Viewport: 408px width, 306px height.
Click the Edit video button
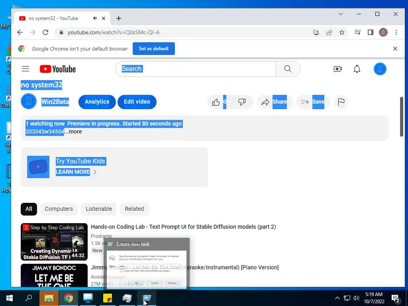click(137, 102)
